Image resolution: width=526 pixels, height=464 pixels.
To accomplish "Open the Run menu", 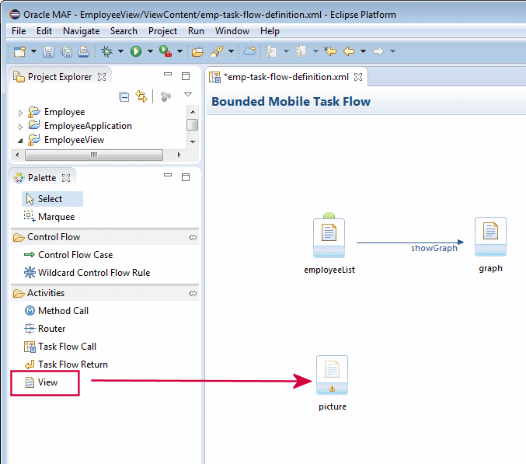I will pos(196,31).
